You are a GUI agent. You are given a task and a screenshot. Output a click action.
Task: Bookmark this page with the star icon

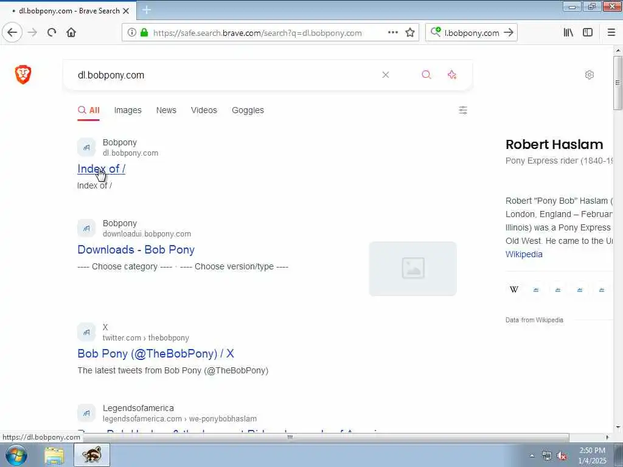(410, 33)
